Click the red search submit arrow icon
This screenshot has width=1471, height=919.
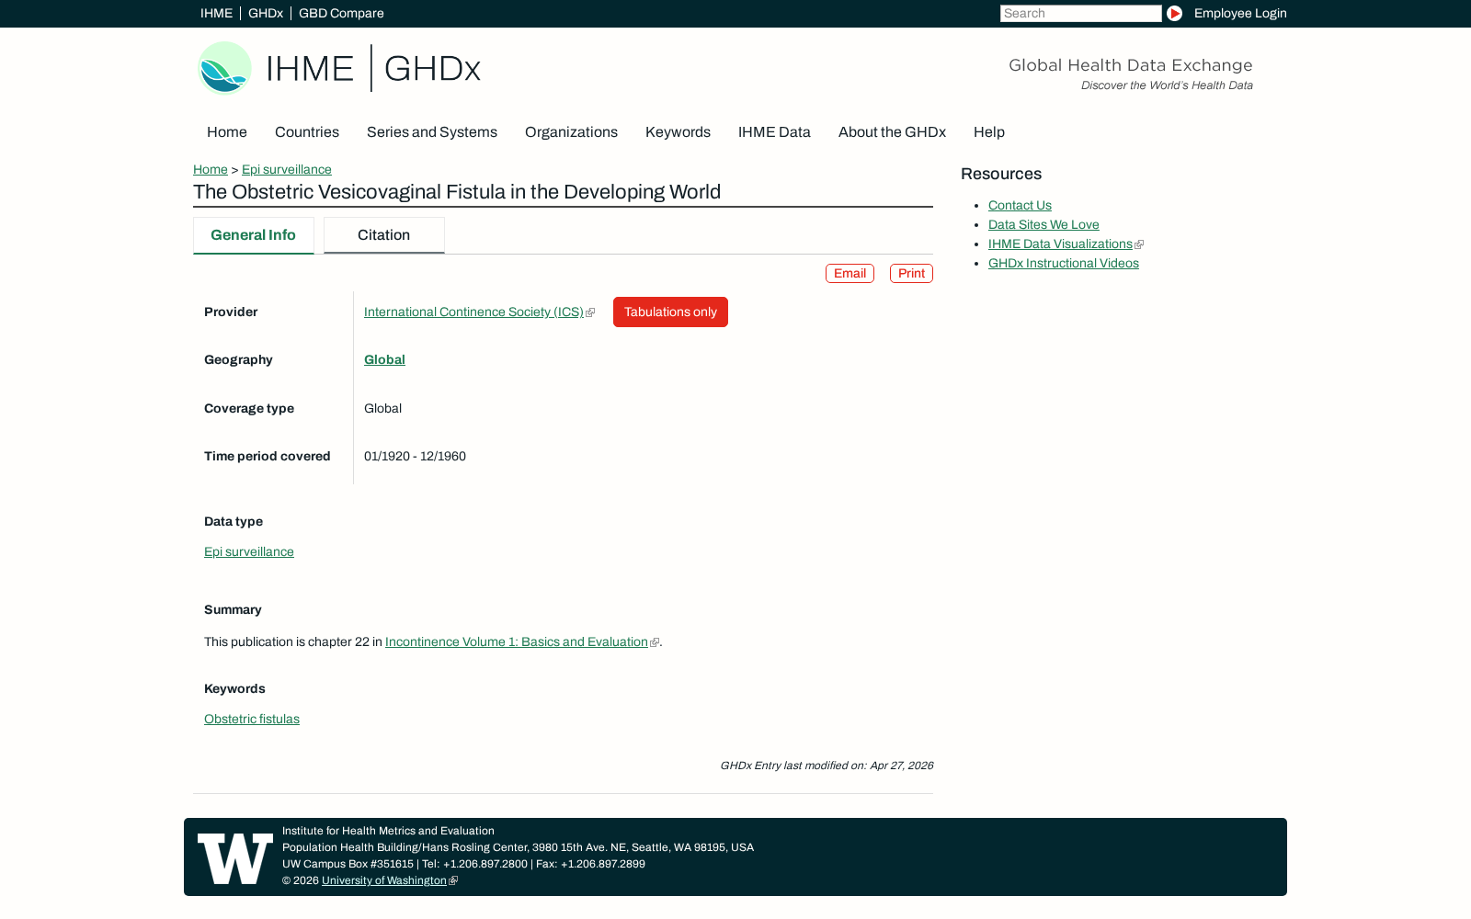coord(1174,14)
